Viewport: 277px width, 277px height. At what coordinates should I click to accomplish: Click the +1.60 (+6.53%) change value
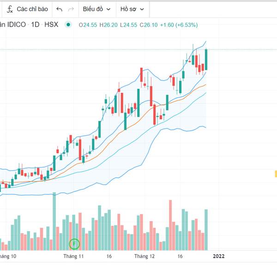179,25
